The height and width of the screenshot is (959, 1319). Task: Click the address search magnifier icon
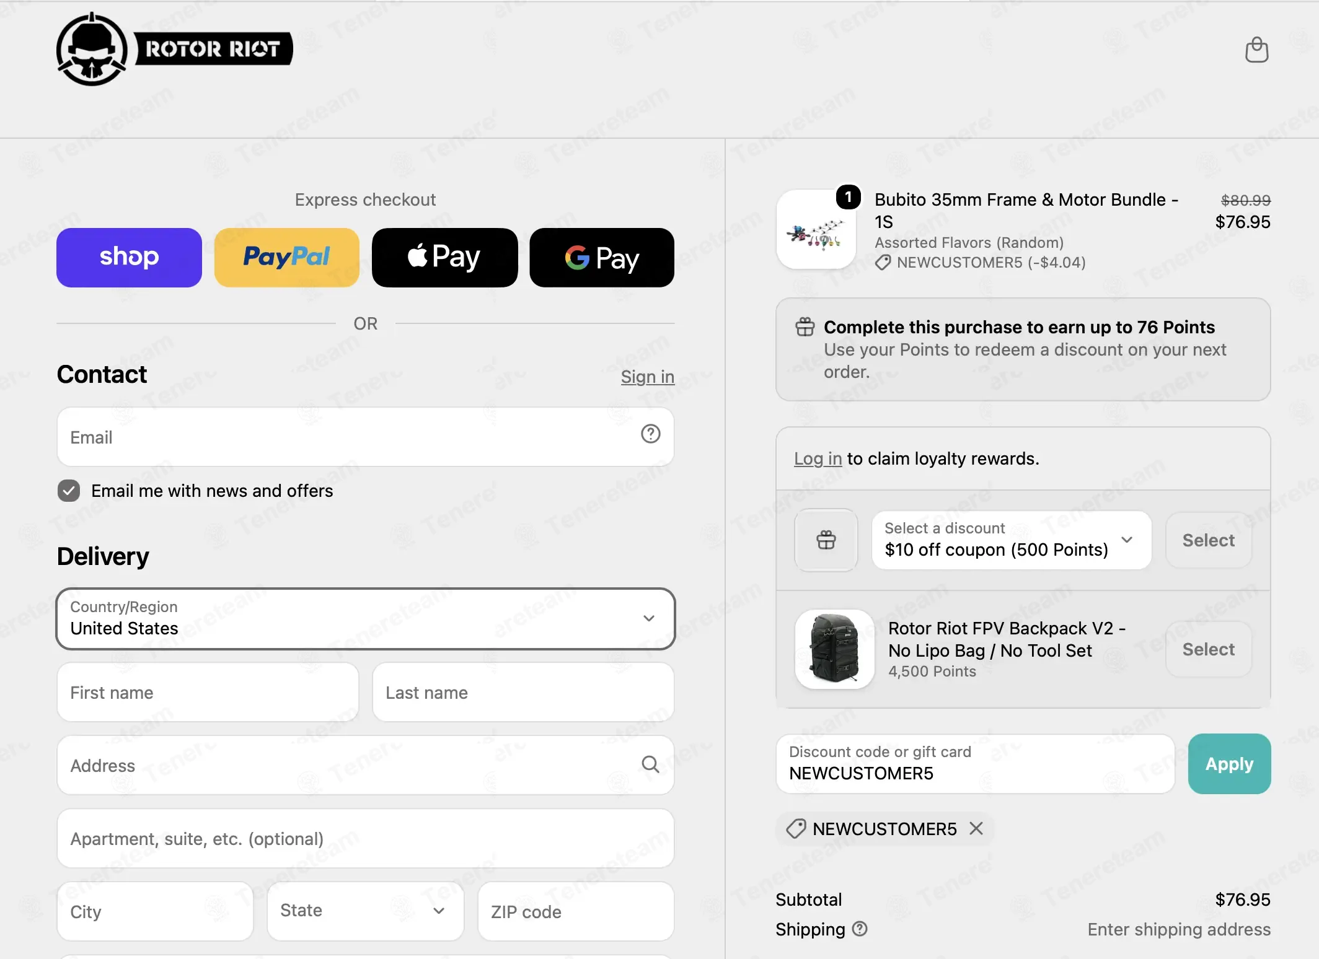[650, 764]
